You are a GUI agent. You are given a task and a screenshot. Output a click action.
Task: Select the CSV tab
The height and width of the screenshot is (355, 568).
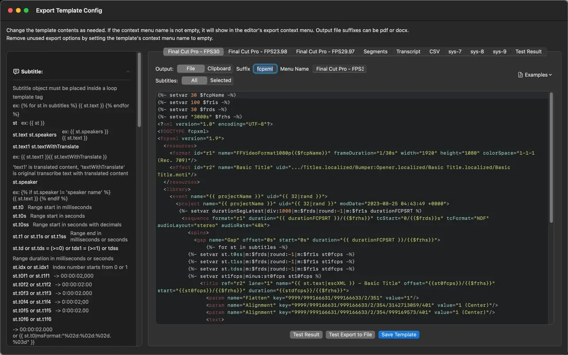point(434,52)
